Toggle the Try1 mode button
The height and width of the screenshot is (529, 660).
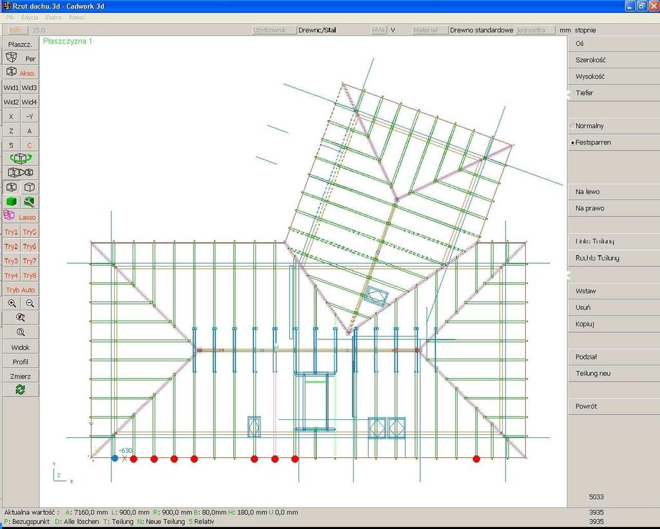point(12,232)
